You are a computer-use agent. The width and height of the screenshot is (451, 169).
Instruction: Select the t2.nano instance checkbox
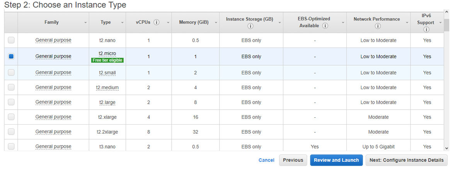(11, 41)
